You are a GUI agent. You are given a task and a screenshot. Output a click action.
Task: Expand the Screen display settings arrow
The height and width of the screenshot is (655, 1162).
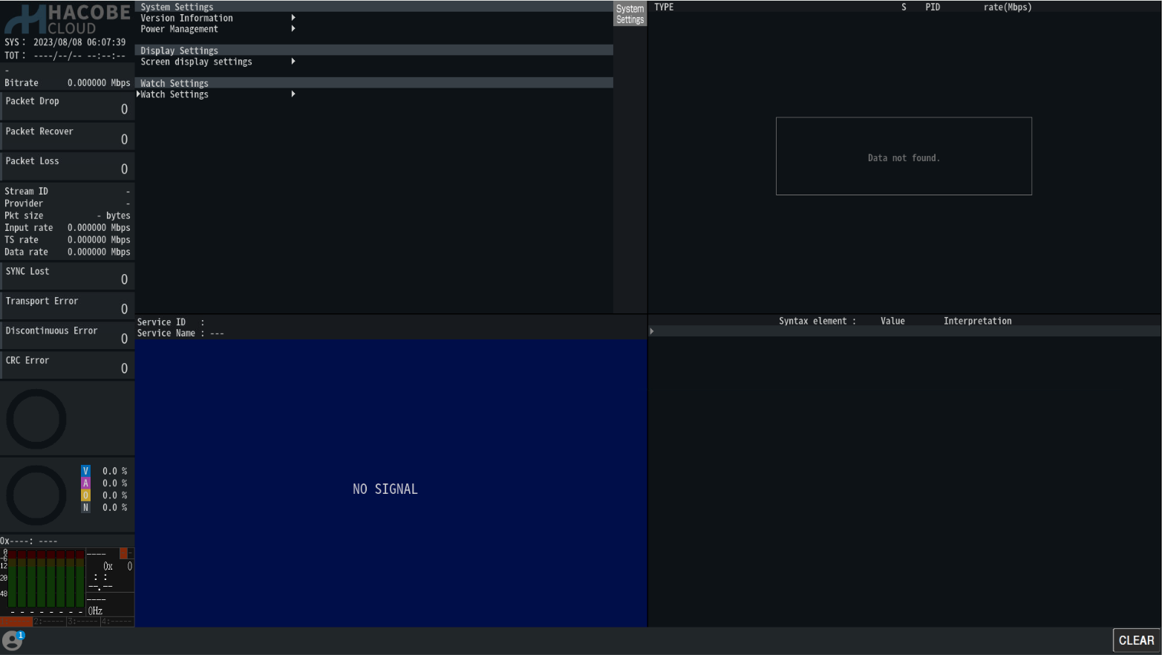(293, 62)
